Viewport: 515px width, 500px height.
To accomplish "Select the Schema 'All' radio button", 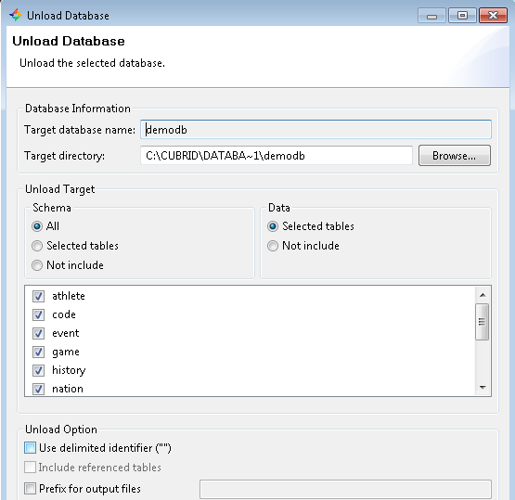I will [x=37, y=226].
